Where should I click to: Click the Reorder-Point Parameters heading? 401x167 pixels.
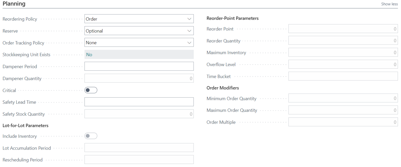[232, 18]
